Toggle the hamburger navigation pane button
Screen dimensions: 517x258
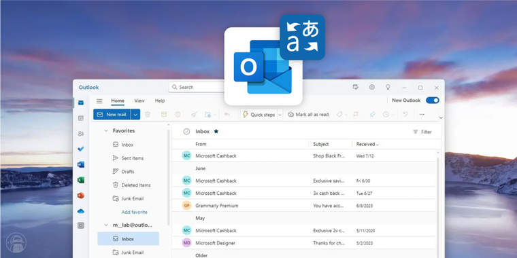click(x=99, y=101)
